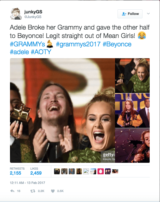Click the last liker avatar in the row

pyautogui.click(x=115, y=171)
